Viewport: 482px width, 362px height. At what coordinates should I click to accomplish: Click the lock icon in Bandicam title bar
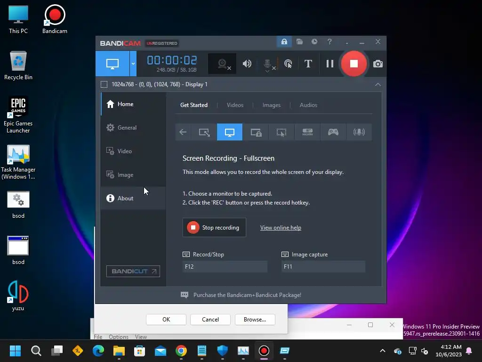pyautogui.click(x=284, y=41)
